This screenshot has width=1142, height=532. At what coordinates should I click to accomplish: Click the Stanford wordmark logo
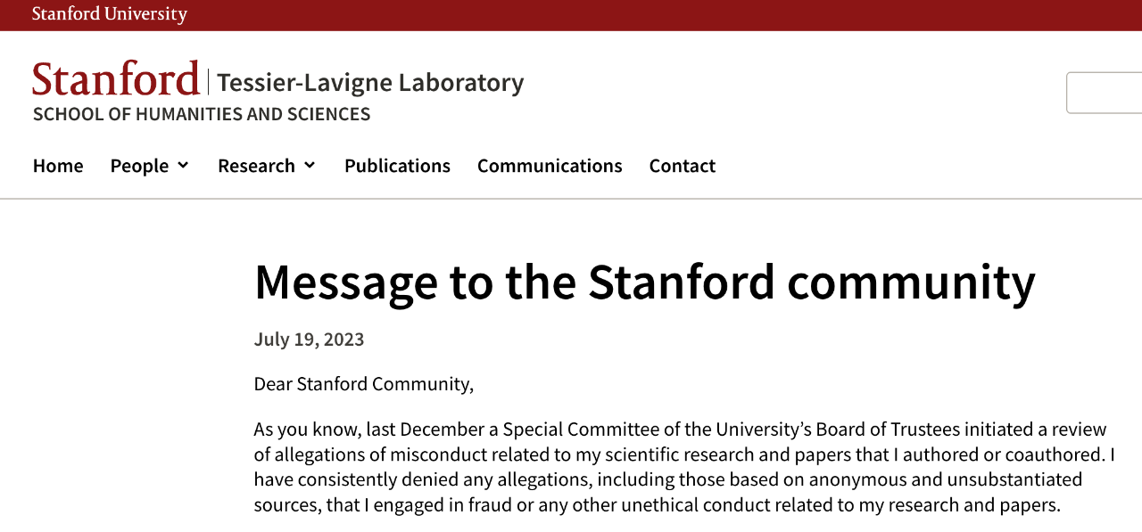(116, 78)
